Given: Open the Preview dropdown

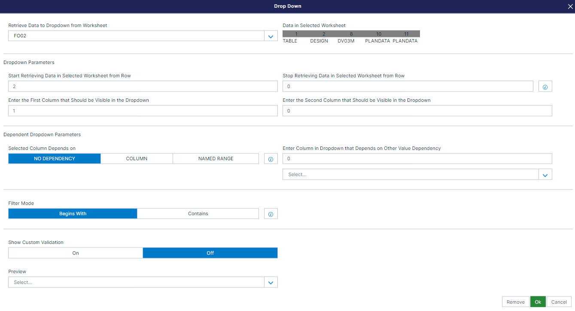Looking at the screenshot, I should [x=271, y=282].
